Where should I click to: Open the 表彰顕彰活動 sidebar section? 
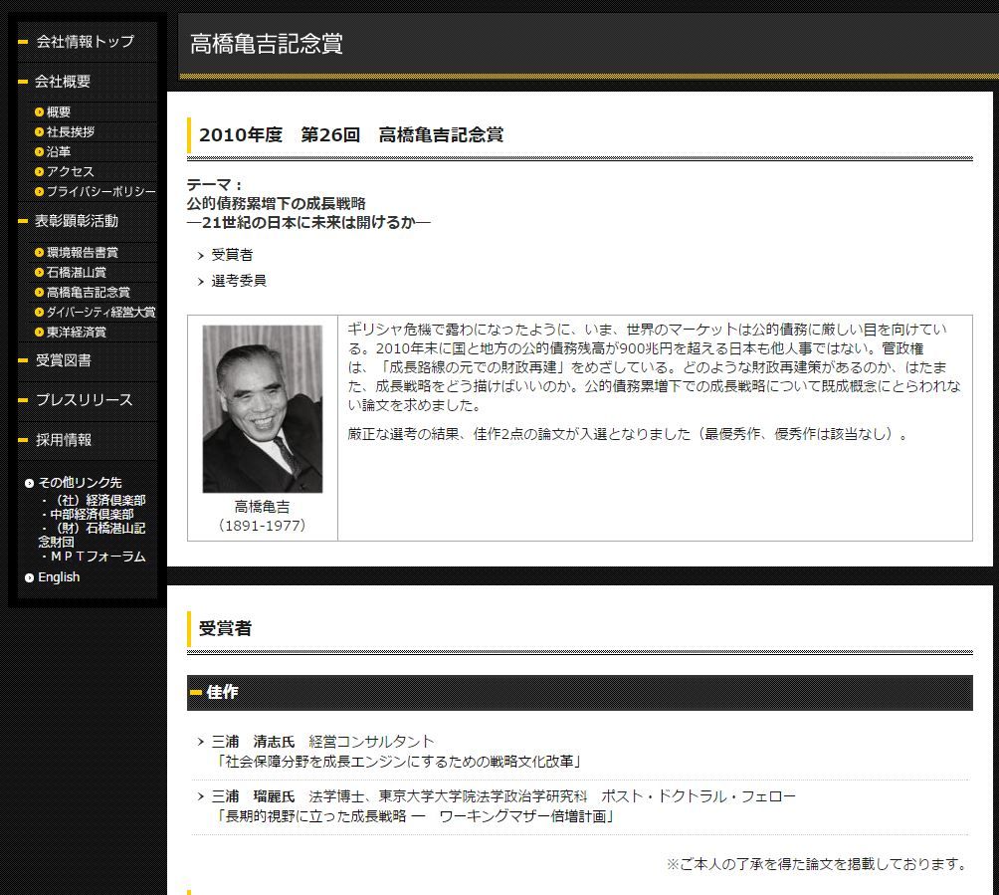pyautogui.click(x=77, y=221)
